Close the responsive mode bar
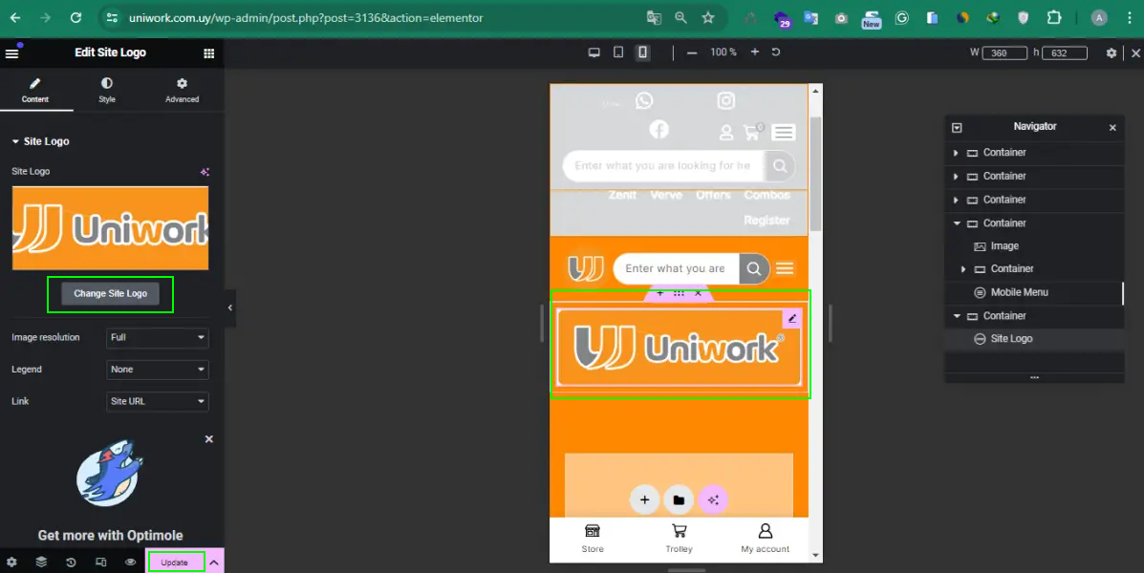1144x573 pixels. pyautogui.click(x=1136, y=53)
